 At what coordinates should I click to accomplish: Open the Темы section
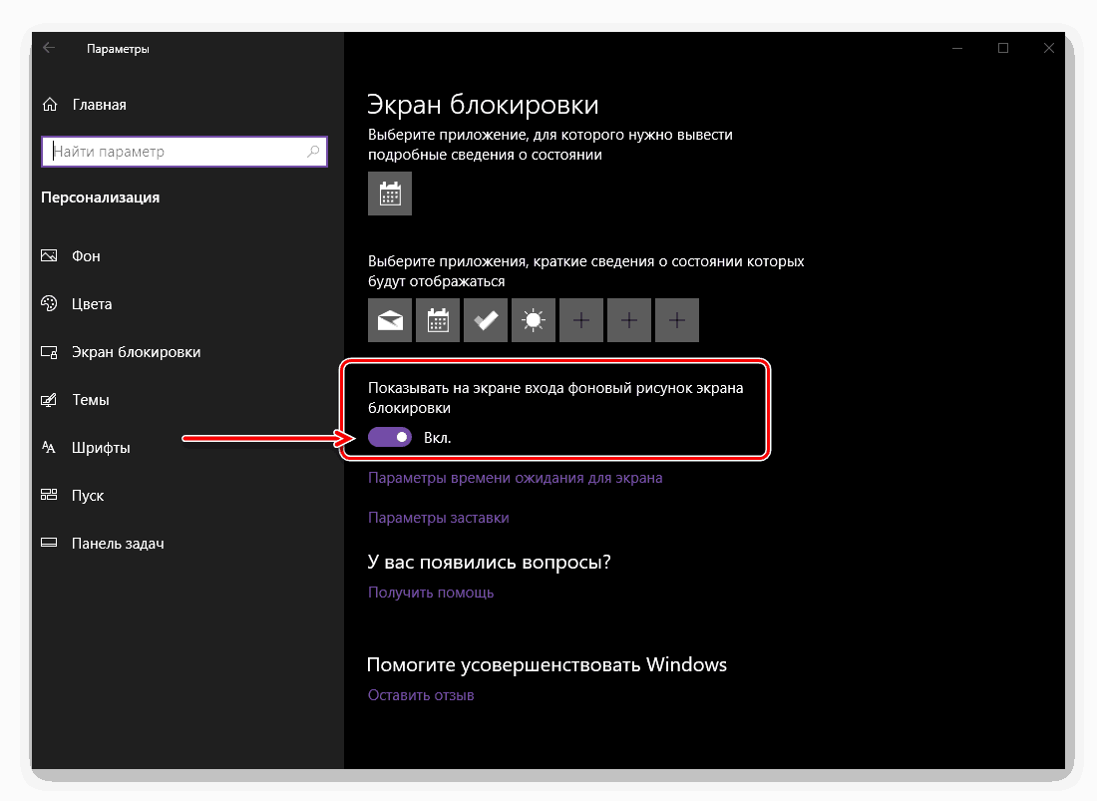90,399
